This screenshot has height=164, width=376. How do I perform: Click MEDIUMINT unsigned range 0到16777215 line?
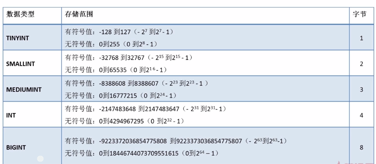coord(121,95)
